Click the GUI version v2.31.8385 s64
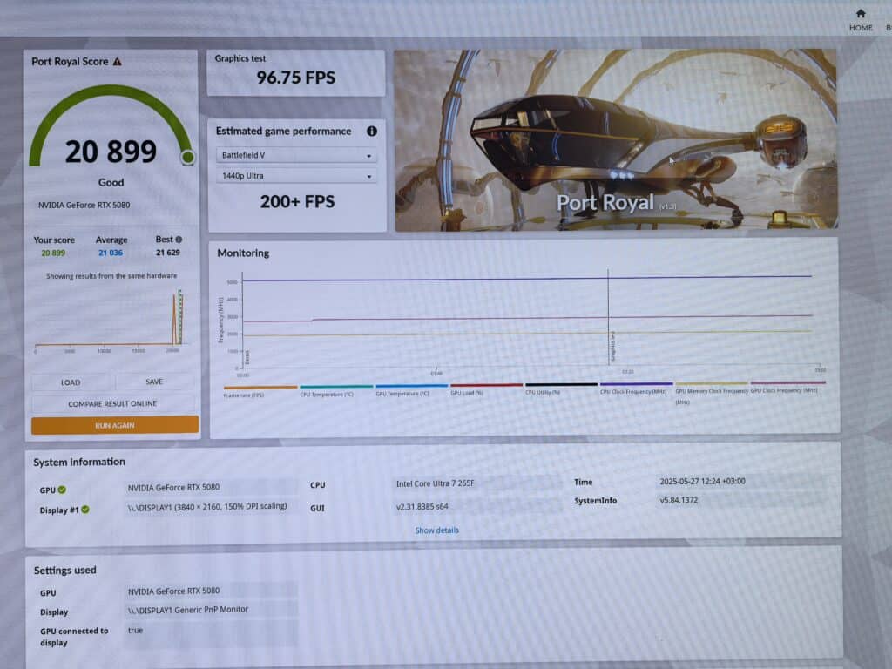The width and height of the screenshot is (892, 669). (422, 506)
